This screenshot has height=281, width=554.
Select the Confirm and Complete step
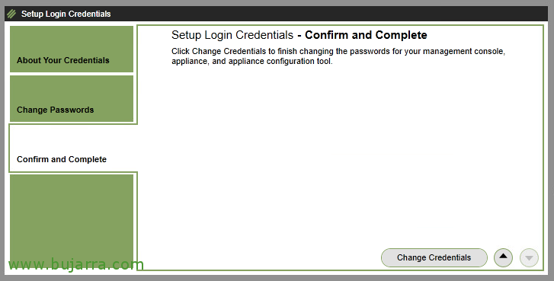(x=73, y=148)
